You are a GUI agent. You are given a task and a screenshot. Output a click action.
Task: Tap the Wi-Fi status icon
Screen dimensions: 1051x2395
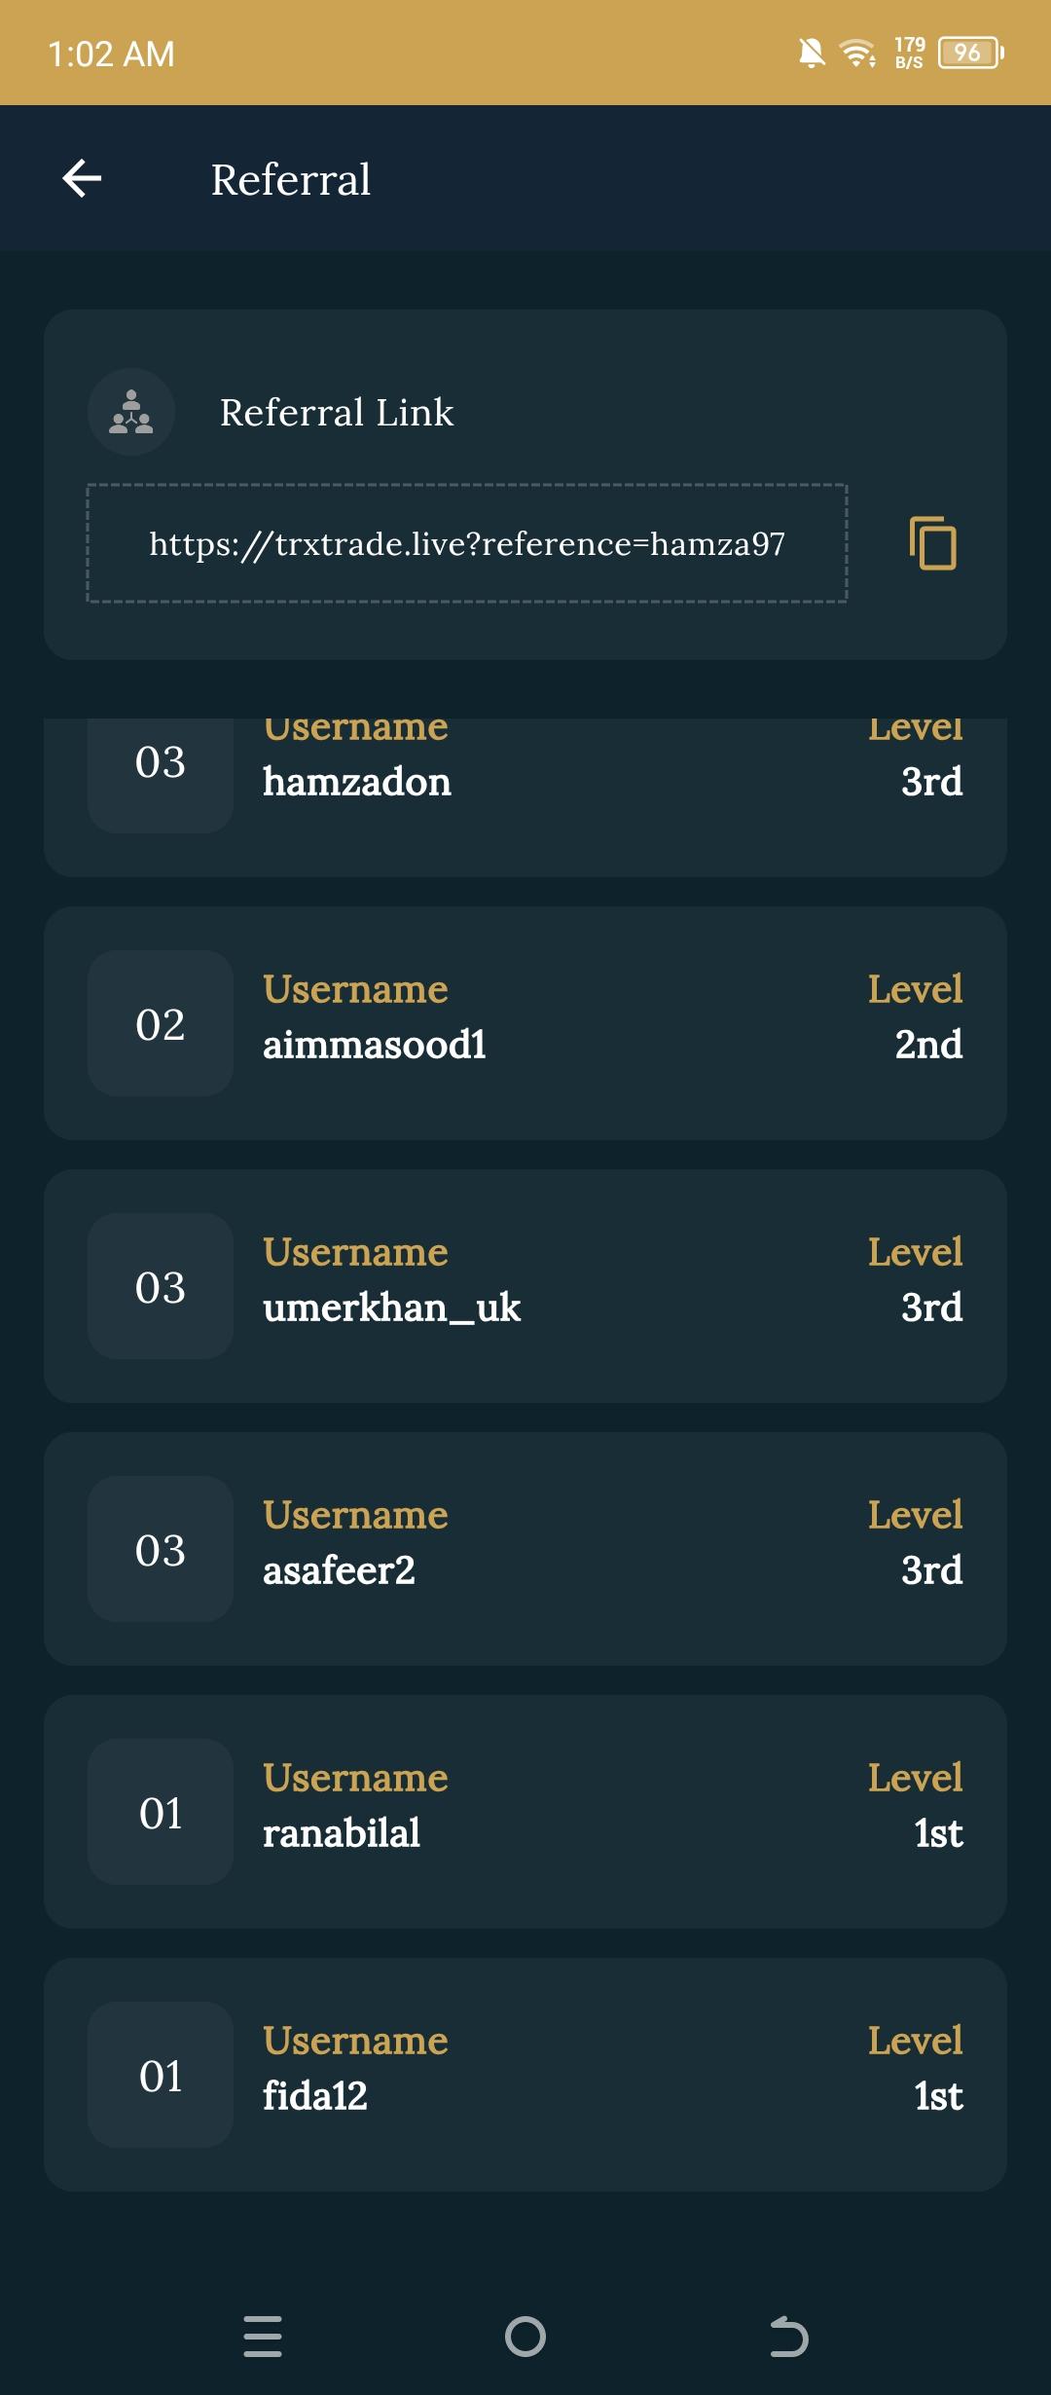click(857, 54)
